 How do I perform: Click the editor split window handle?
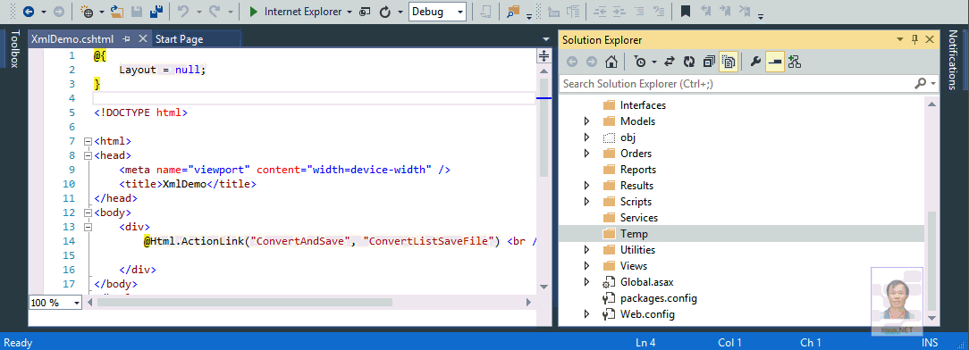(543, 56)
